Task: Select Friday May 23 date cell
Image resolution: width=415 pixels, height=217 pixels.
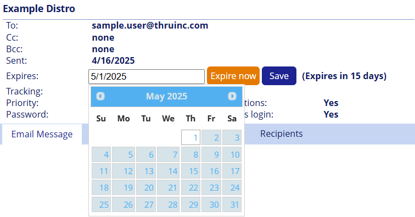Action: tap(211, 187)
